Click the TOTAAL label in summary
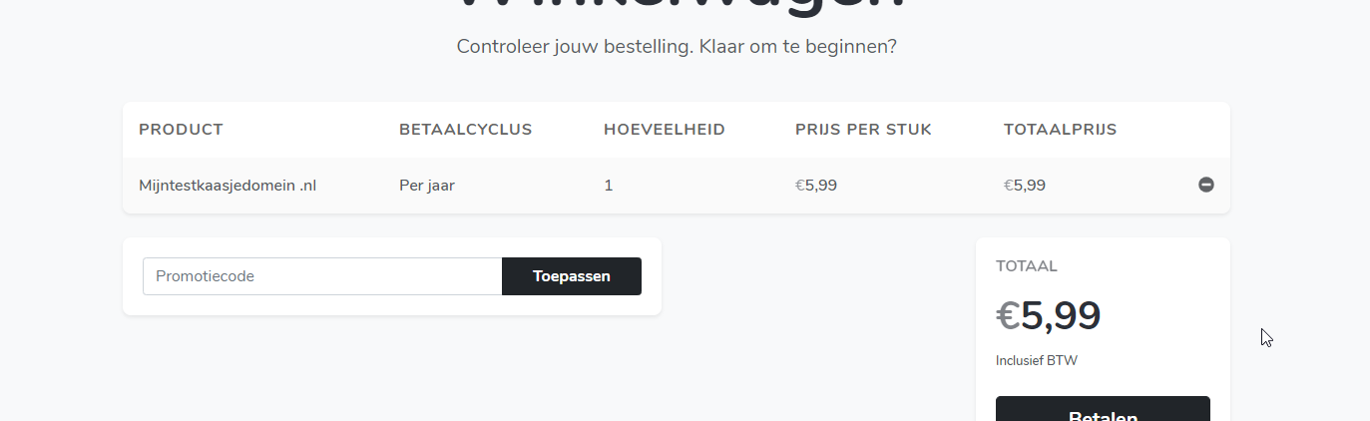 [x=1027, y=266]
